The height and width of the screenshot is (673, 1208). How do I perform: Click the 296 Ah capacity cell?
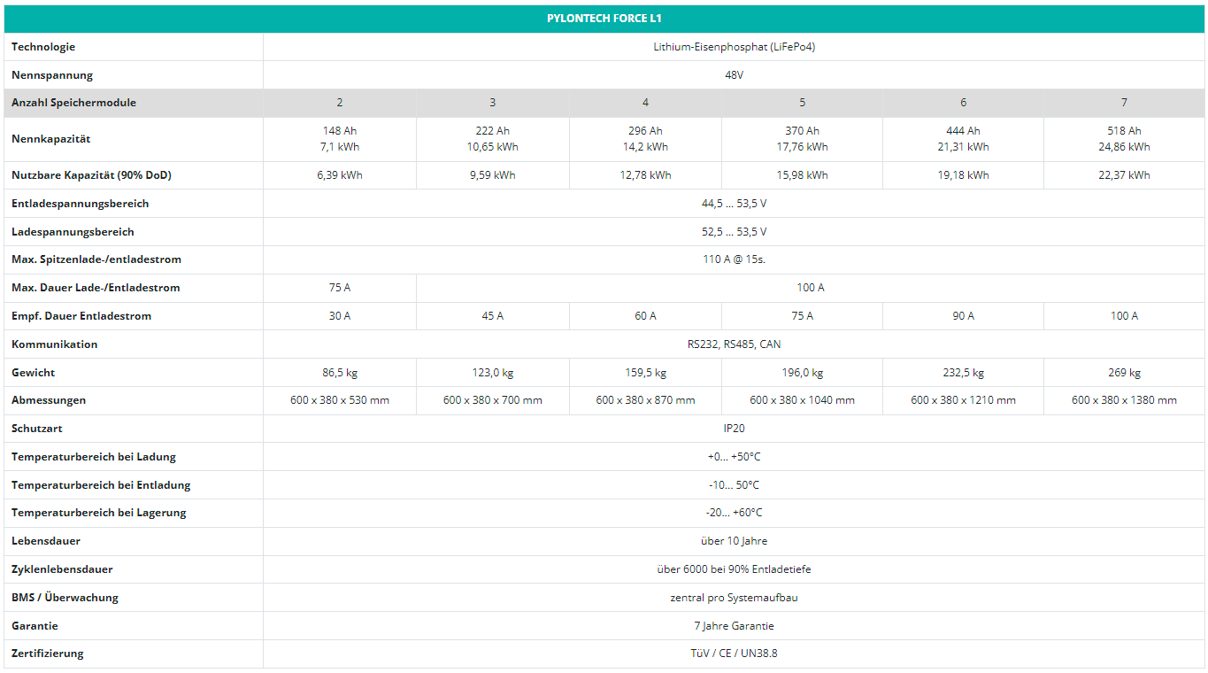(645, 139)
